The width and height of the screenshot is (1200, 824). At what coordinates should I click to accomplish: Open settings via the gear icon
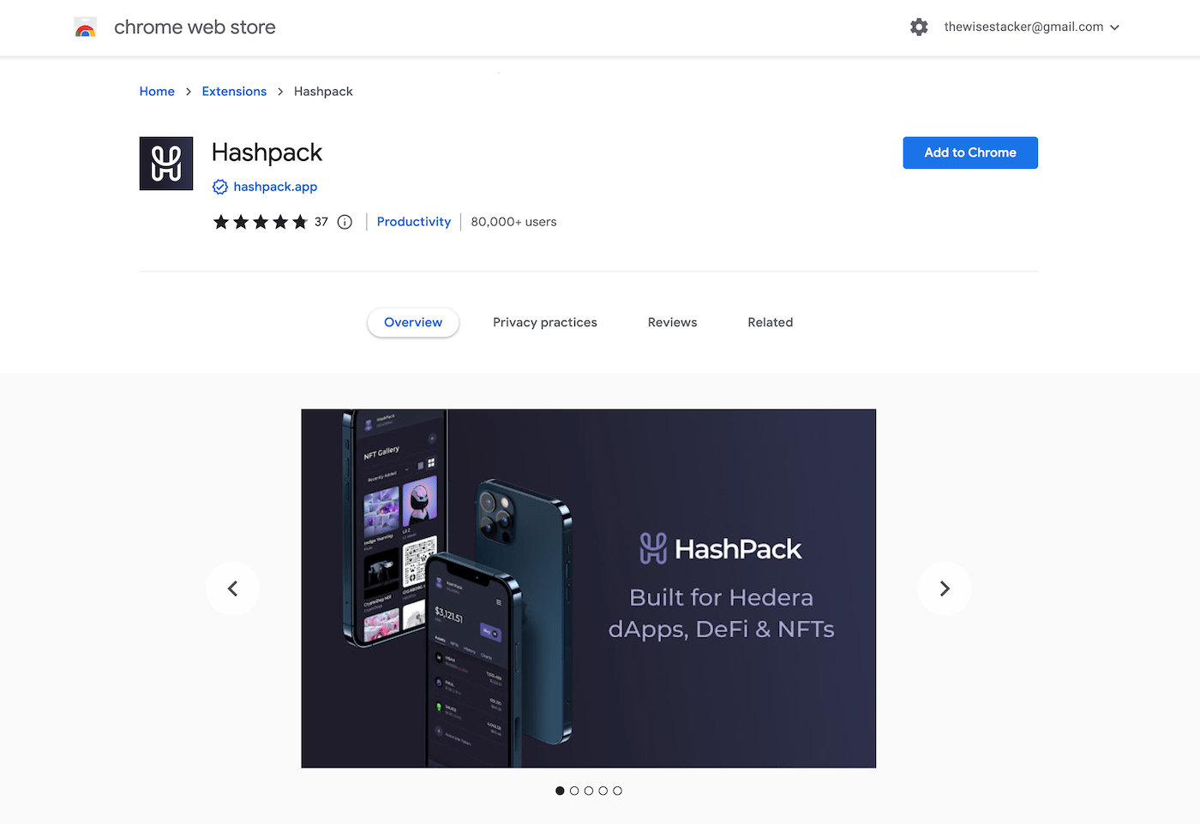coord(919,27)
